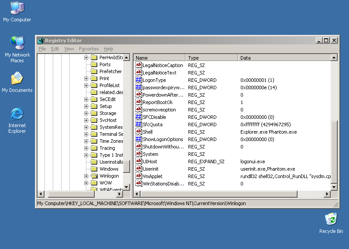The image size is (349, 249).
Task: Open the Edit menu
Action: tap(55, 49)
